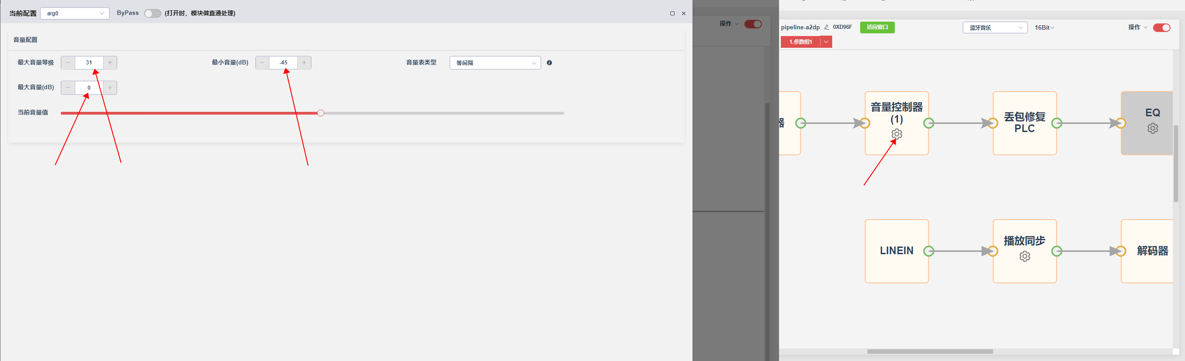Click the pipeline canvas vertical scrollbar
This screenshot has width=1185, height=361.
(x=1176, y=163)
